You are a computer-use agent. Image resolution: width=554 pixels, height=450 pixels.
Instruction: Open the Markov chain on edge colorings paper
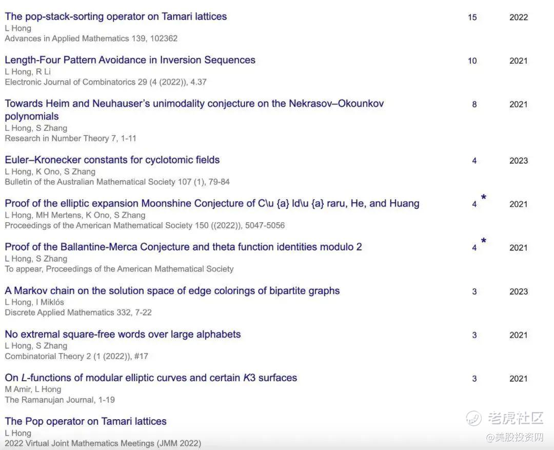(x=172, y=290)
